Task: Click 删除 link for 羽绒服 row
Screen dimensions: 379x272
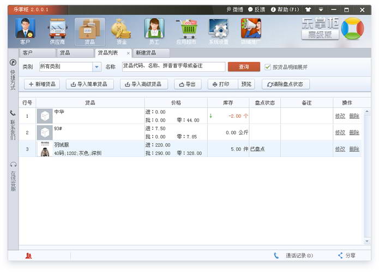Action: coord(354,149)
